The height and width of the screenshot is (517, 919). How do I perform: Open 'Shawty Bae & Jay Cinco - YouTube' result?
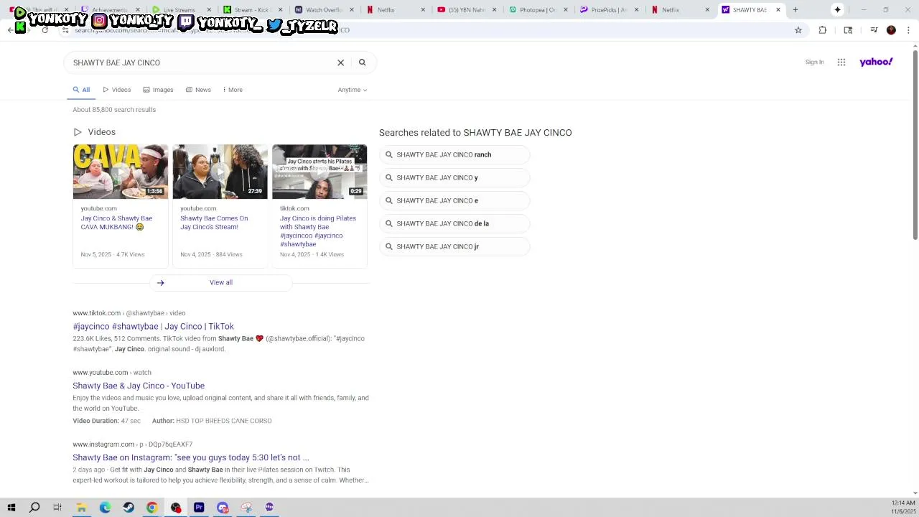139,386
